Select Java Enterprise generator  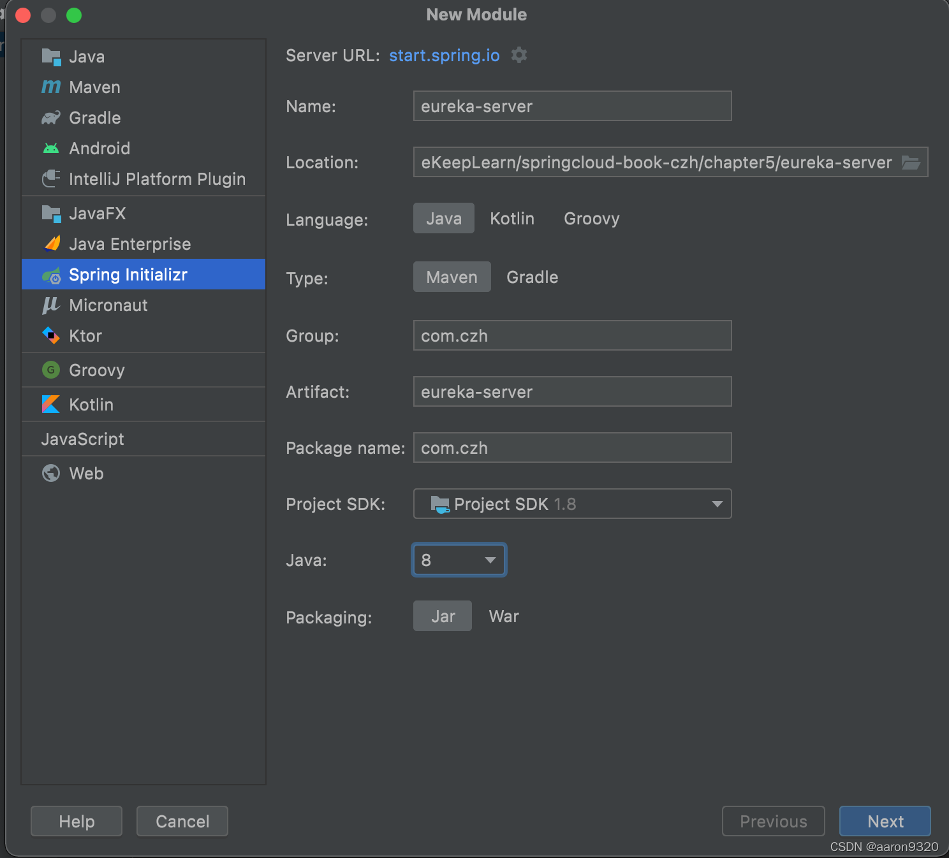pyautogui.click(x=143, y=244)
